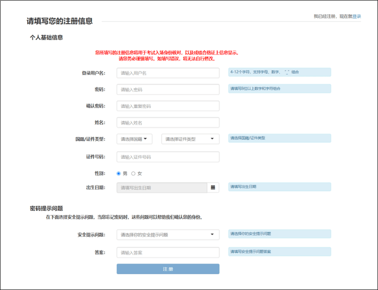Click the 证件号码 ID number field
The image size is (378, 290).
[x=168, y=157]
